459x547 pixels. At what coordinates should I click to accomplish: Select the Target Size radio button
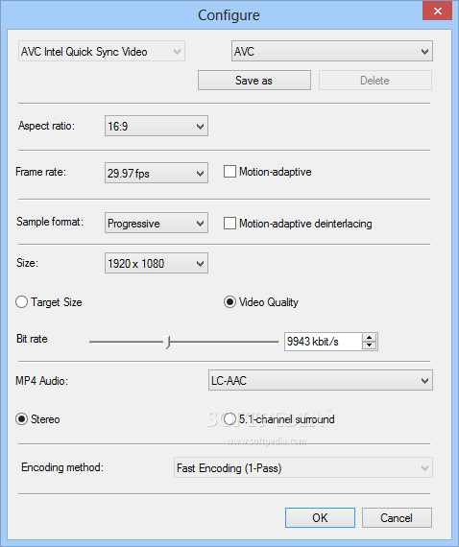(22, 302)
